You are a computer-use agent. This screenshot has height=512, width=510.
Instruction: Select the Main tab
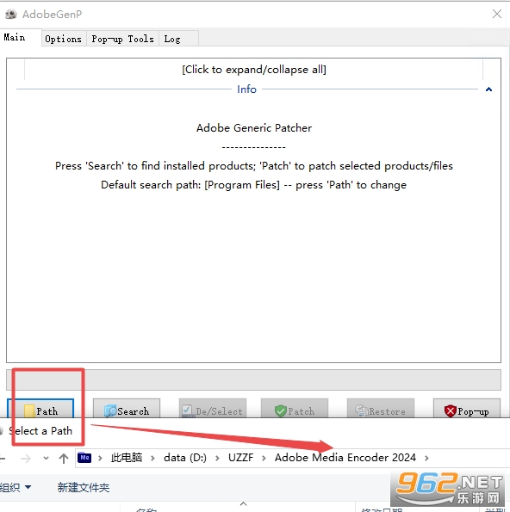pyautogui.click(x=21, y=38)
